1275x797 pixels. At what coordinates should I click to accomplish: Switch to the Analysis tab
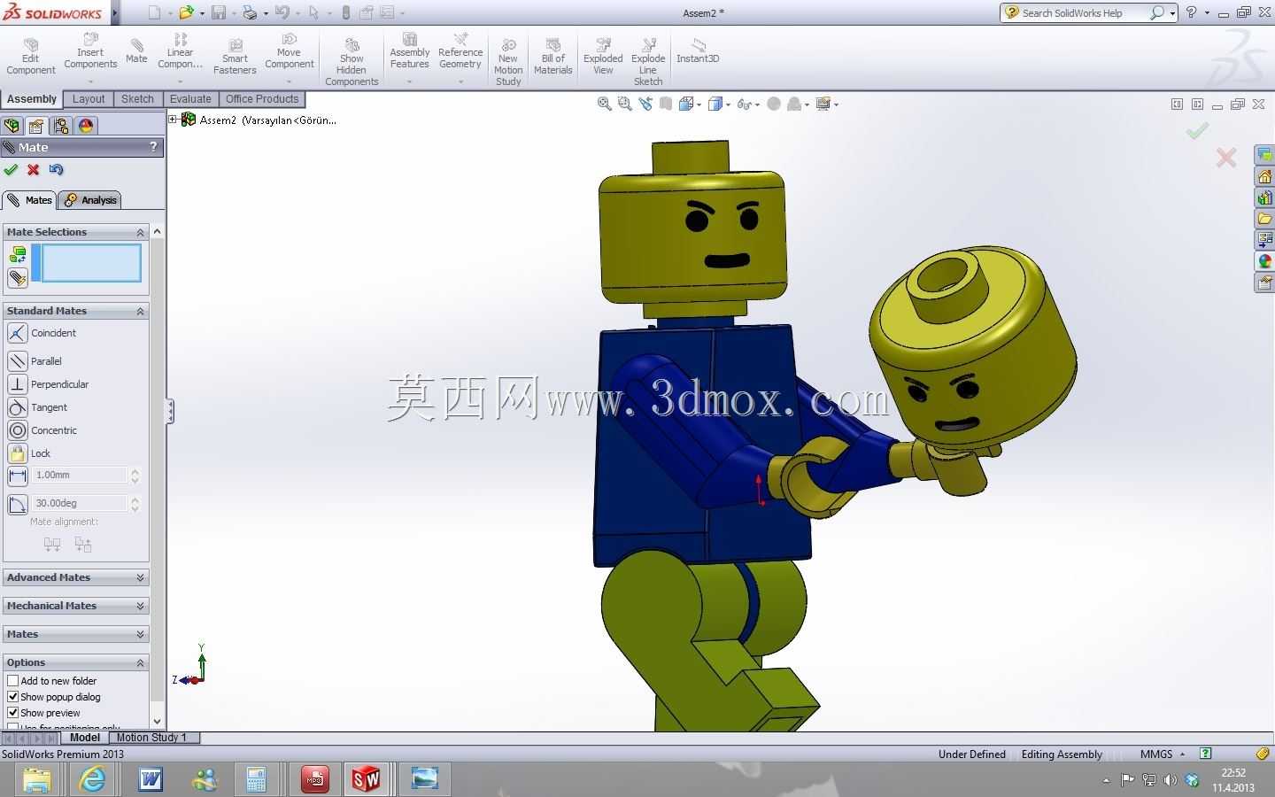coord(90,200)
